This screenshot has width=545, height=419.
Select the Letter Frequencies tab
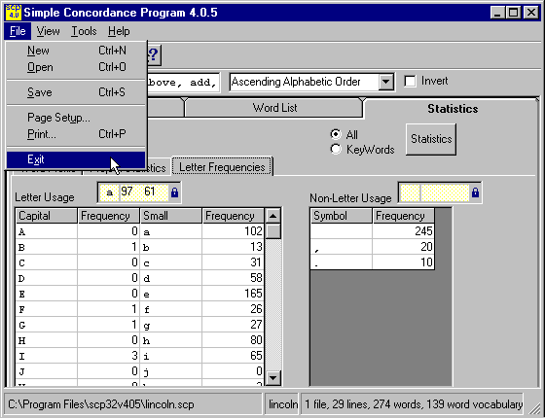(x=222, y=167)
